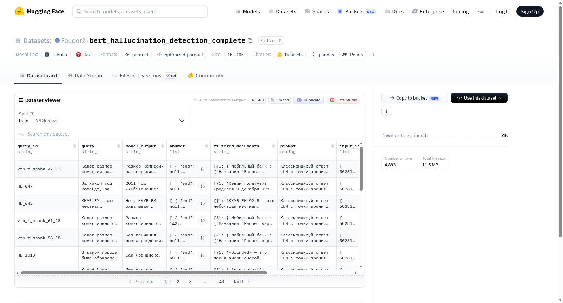563x303 pixels.
Task: Click the Feudor2 user avatar
Action: pyautogui.click(x=57, y=40)
